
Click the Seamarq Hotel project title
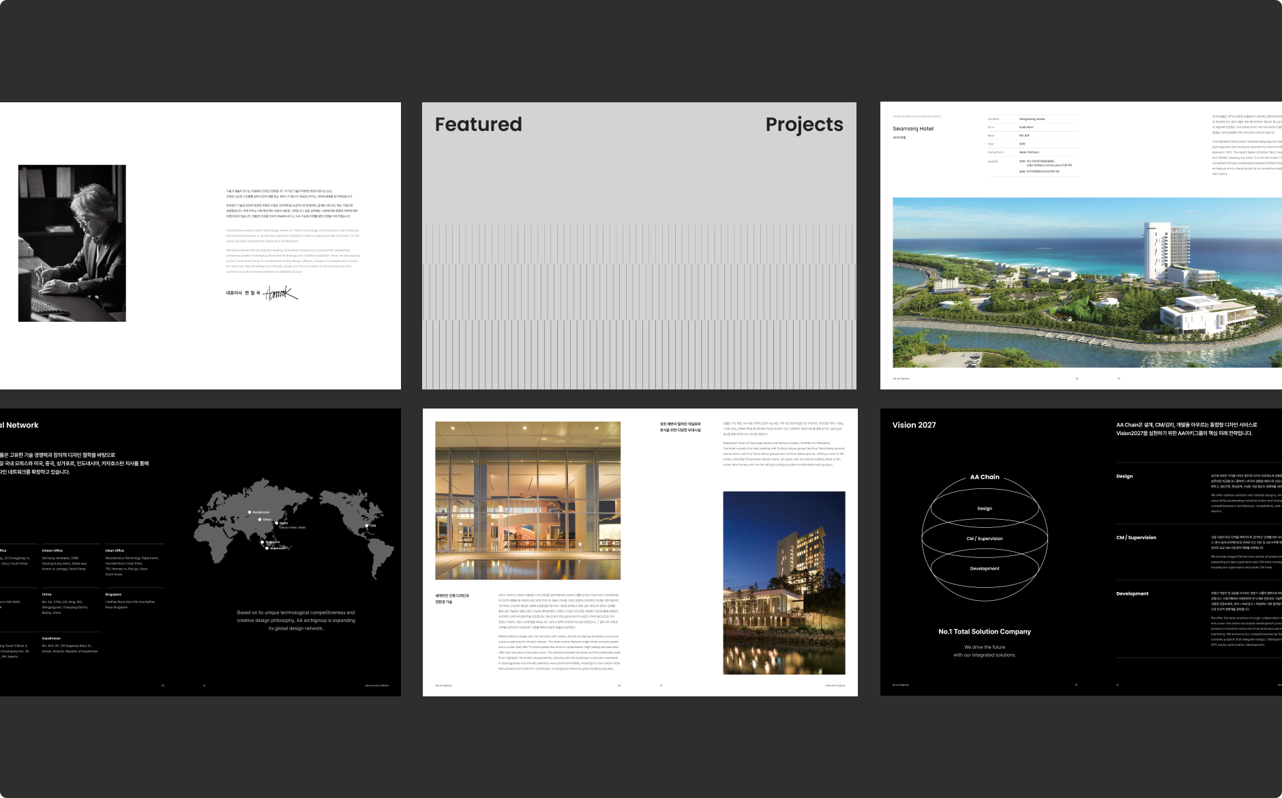(912, 129)
